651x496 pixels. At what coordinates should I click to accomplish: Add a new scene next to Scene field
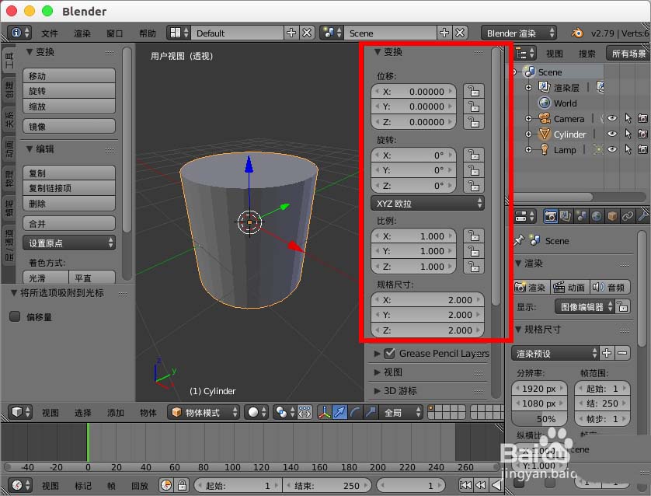coord(444,33)
